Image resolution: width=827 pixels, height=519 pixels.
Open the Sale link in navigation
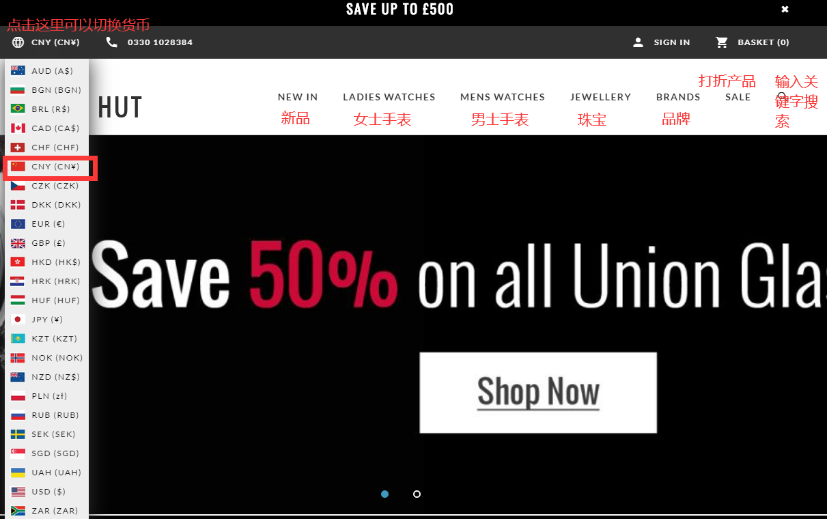[738, 97]
